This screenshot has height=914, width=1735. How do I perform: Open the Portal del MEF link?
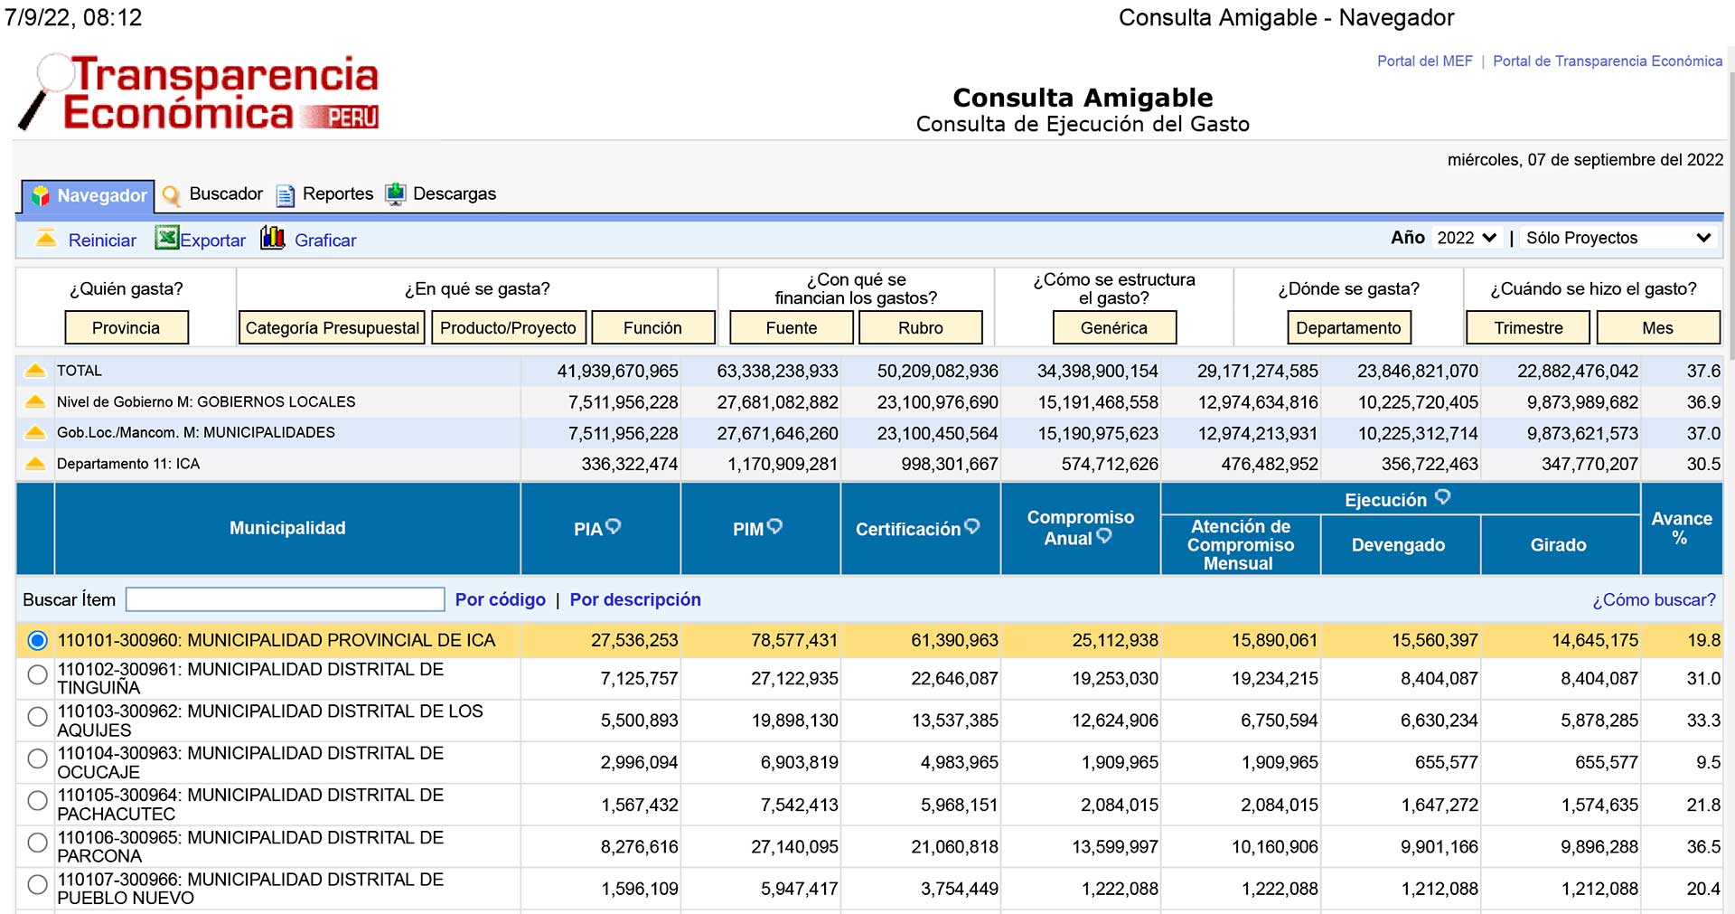tap(1424, 61)
